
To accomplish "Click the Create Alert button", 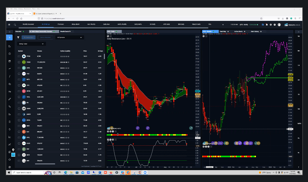I will [29, 37].
